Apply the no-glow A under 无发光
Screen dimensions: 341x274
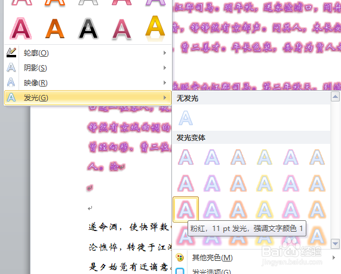186,118
